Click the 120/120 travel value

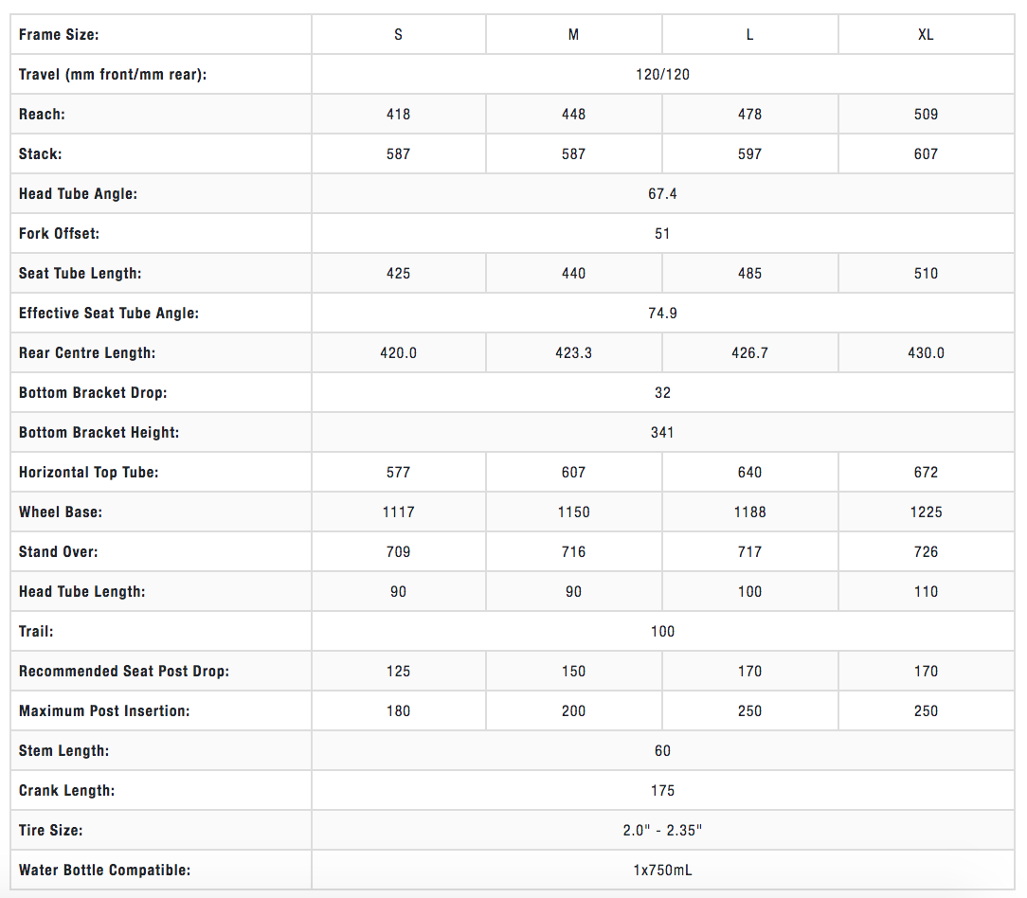(x=662, y=75)
